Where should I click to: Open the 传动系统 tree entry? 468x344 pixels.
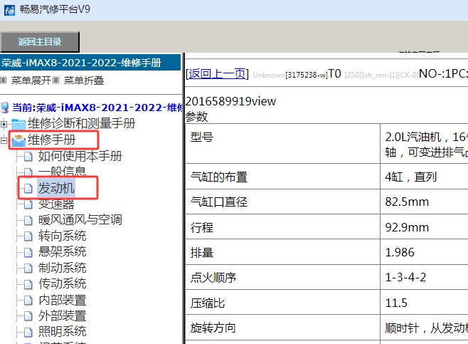[62, 283]
